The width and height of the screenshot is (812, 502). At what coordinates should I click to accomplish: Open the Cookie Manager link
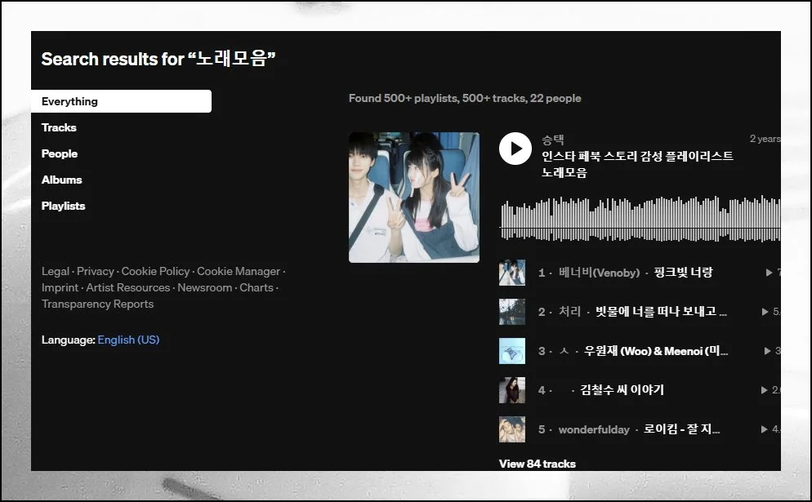click(x=239, y=271)
